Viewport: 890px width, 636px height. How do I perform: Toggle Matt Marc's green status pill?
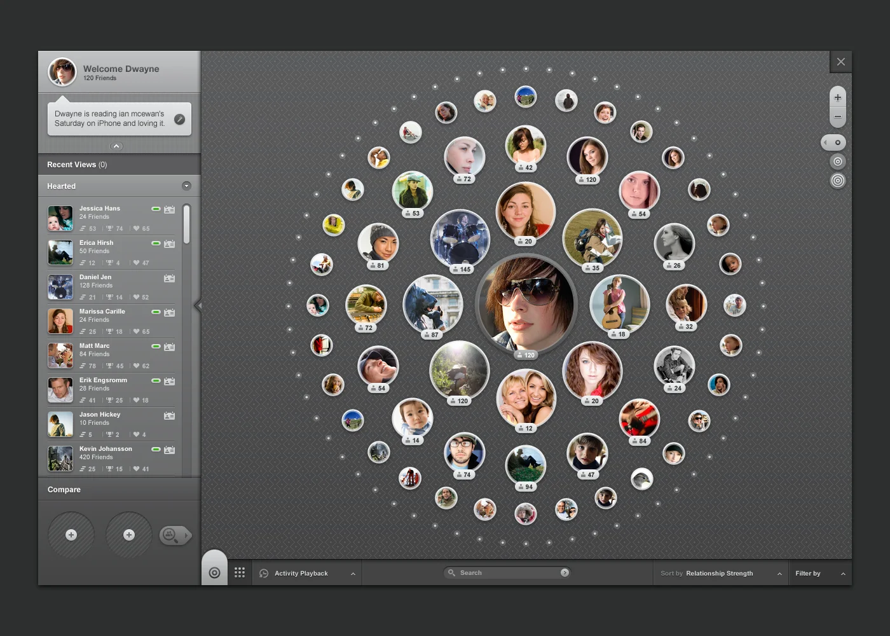156,346
